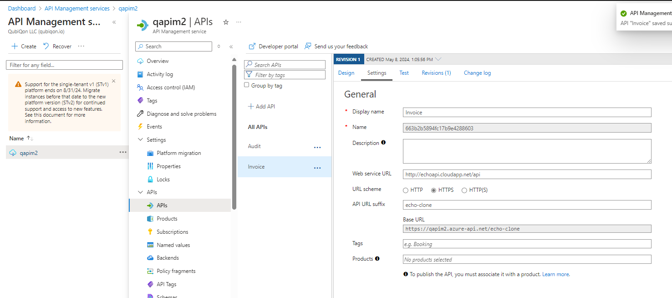672x298 pixels.
Task: Open the Tags field
Action: pyautogui.click(x=527, y=244)
